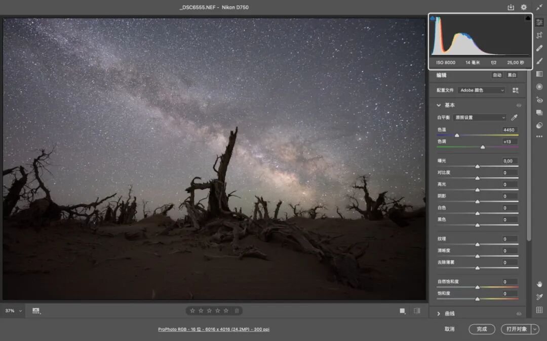547x341 pixels.
Task: Pick the white balance eyedropper tool
Action: 514,118
